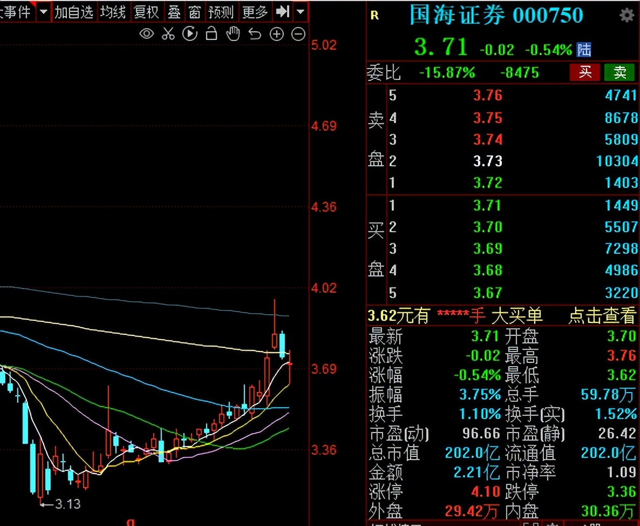Viewport: 640px width, 526px height.
Task: Click sell volume 10304
Action: click(617, 161)
